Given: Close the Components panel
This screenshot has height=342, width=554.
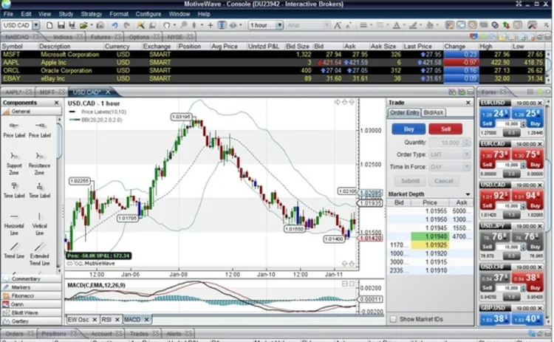Looking at the screenshot, I should click(x=56, y=103).
